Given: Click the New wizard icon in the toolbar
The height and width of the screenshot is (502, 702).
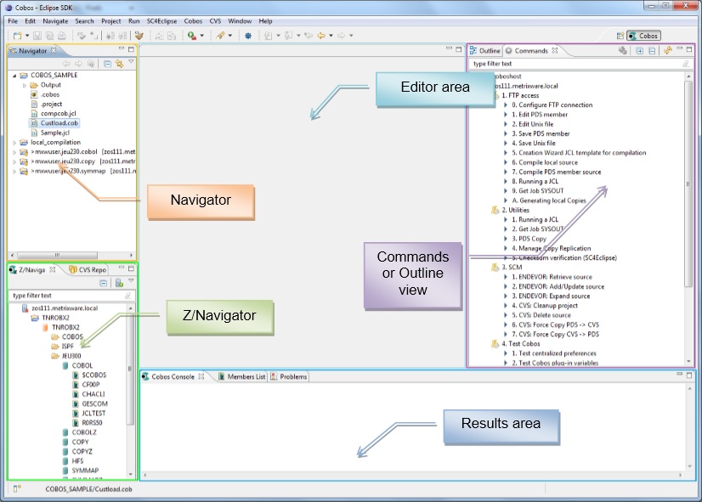Looking at the screenshot, I should click(17, 36).
